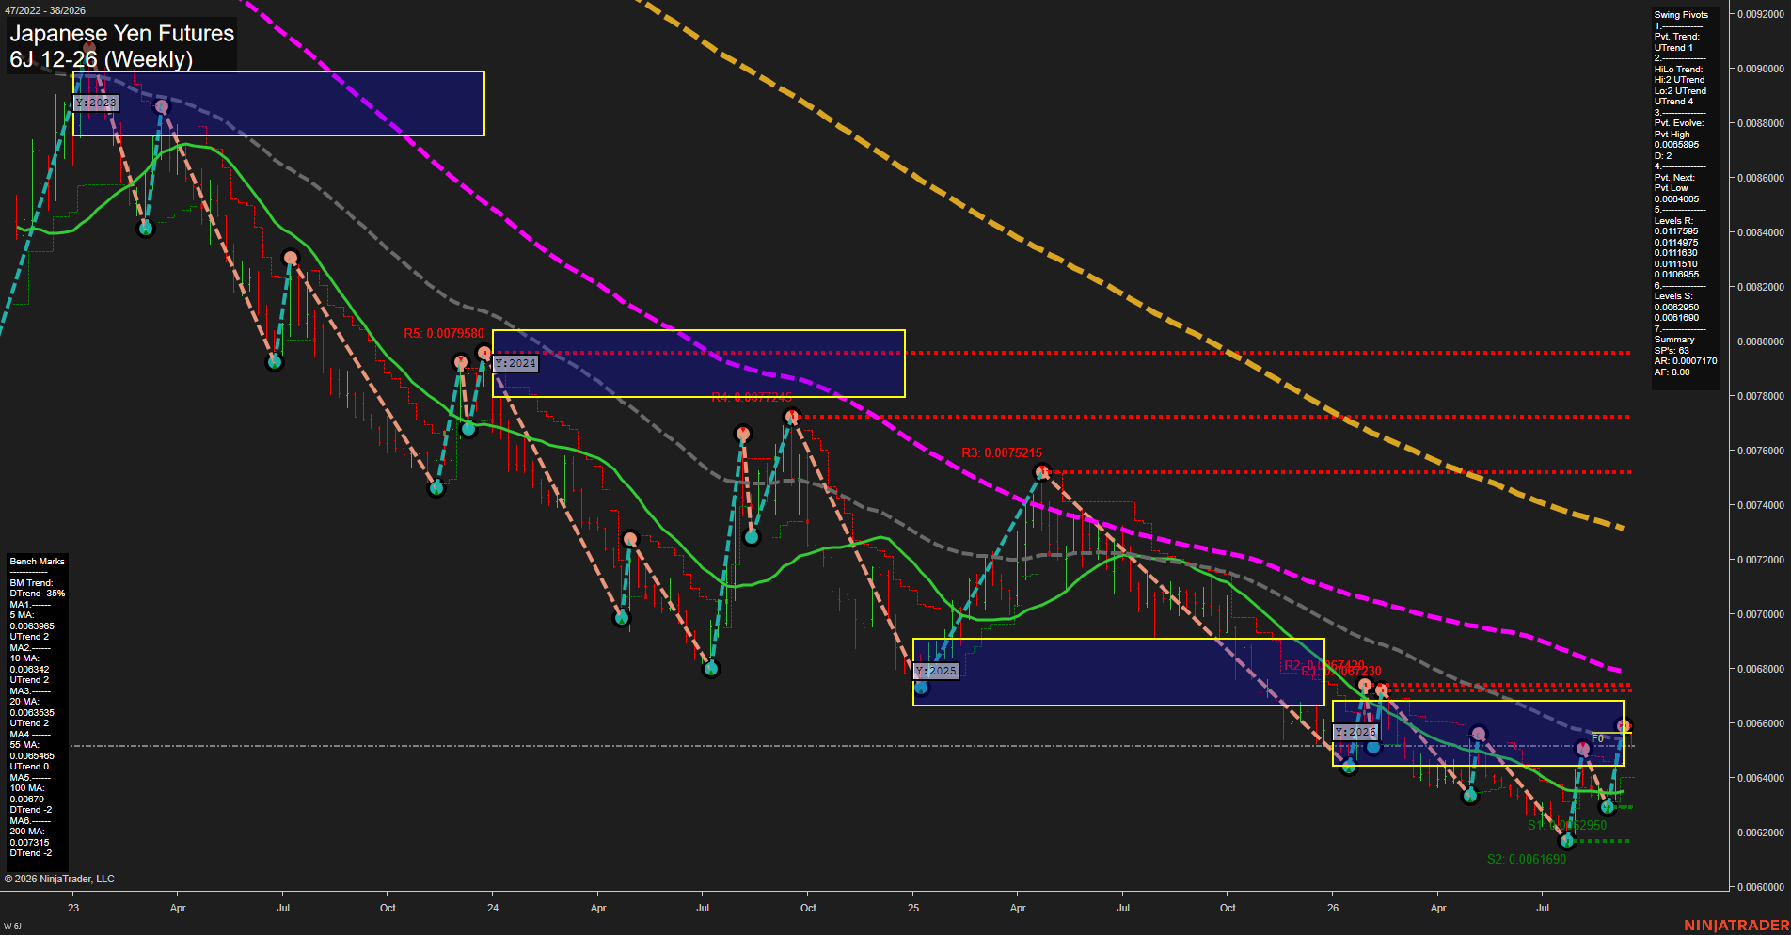Click the '0.0070000' price axis label
This screenshot has width=1791, height=935.
click(x=1761, y=614)
